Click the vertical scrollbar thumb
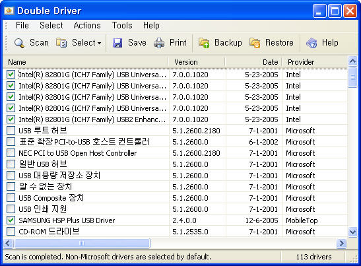The width and height of the screenshot is (361, 266). pyautogui.click(x=352, y=77)
